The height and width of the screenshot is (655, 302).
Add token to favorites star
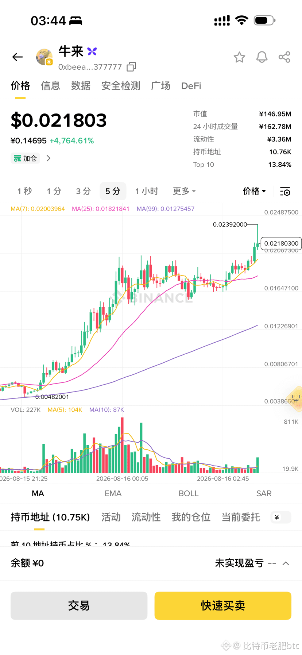(x=239, y=57)
